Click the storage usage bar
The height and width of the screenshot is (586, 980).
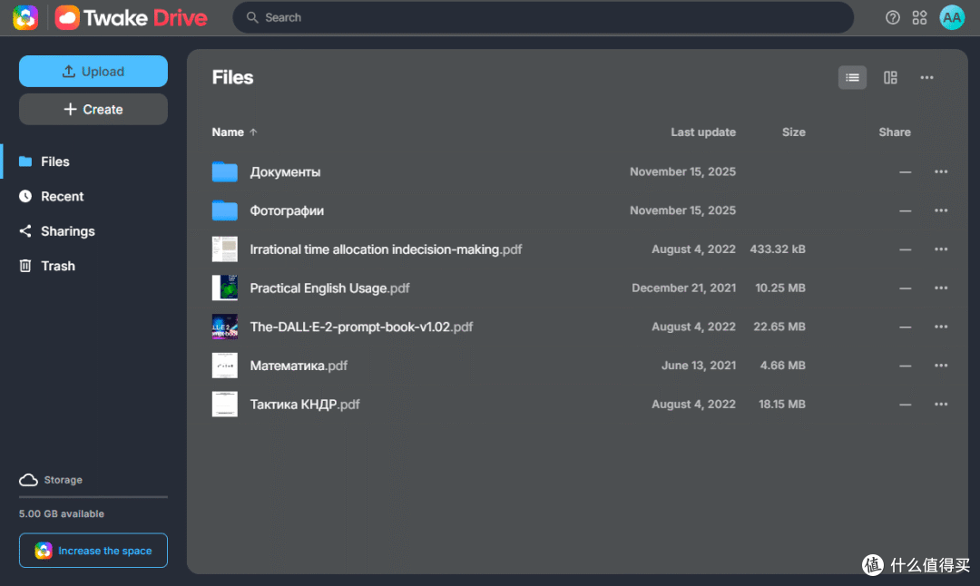point(93,497)
